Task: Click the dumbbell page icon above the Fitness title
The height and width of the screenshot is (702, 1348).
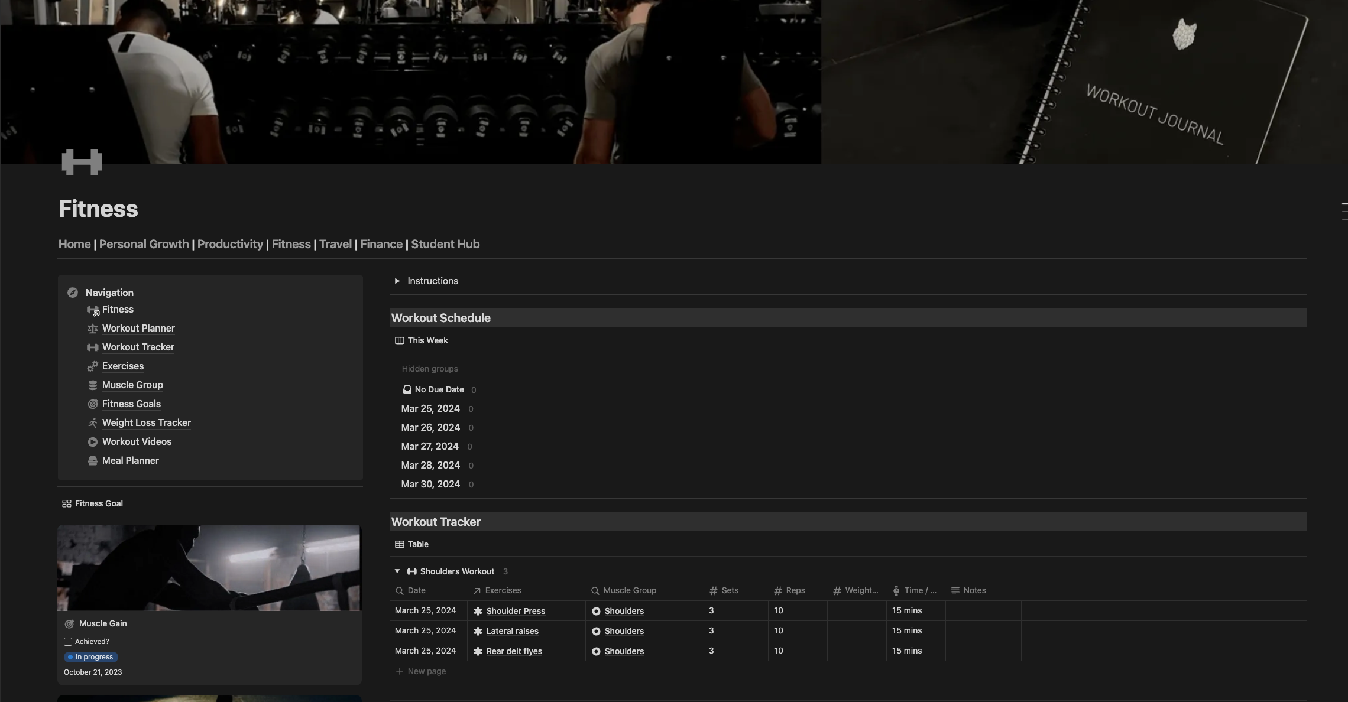Action: [82, 161]
